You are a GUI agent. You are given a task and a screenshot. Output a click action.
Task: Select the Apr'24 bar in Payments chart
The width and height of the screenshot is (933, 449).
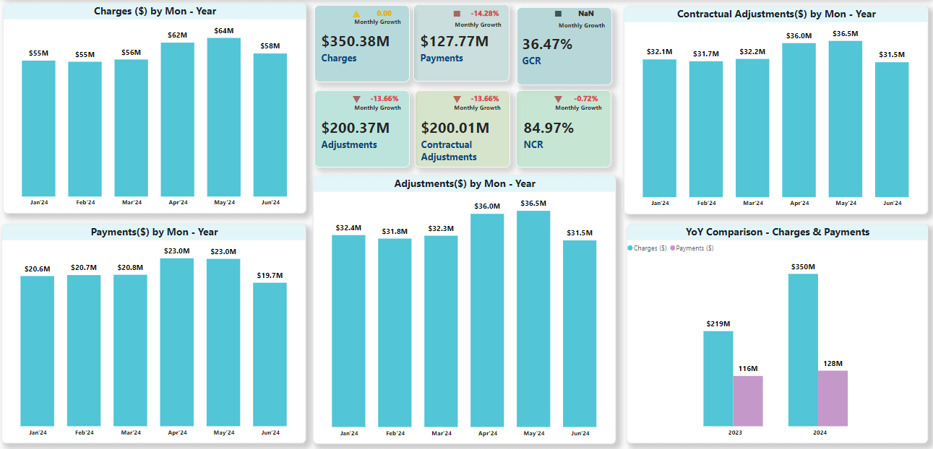pyautogui.click(x=176, y=343)
